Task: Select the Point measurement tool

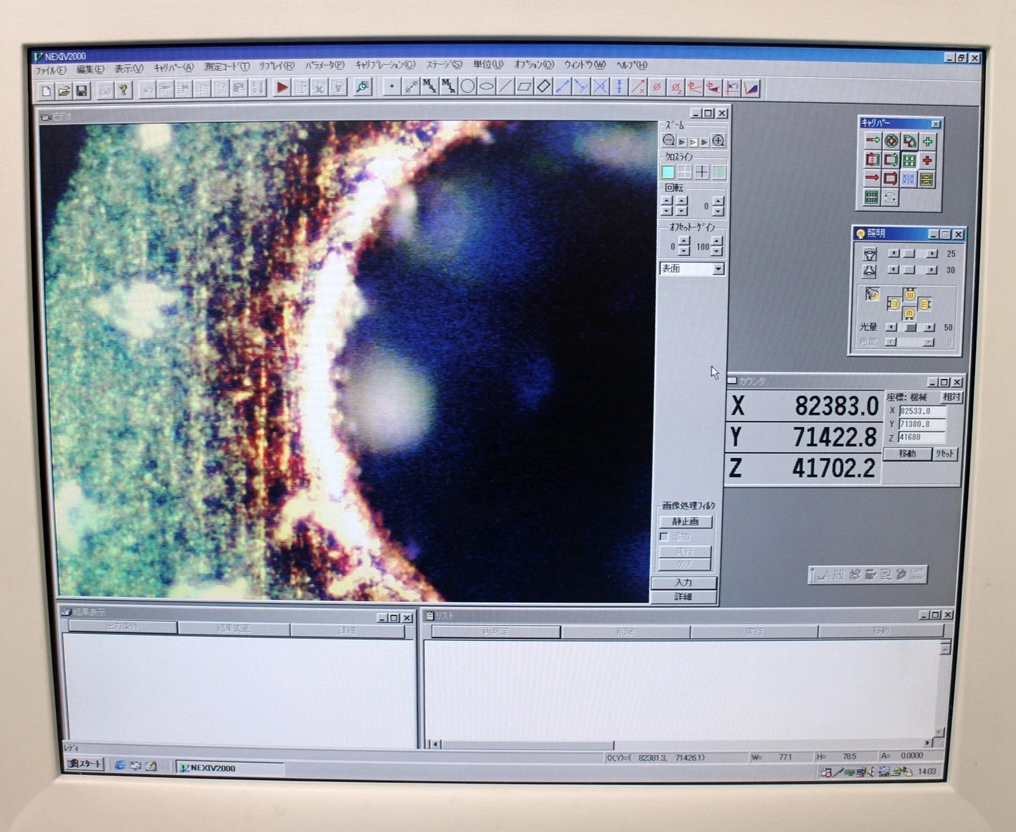Action: click(x=392, y=86)
